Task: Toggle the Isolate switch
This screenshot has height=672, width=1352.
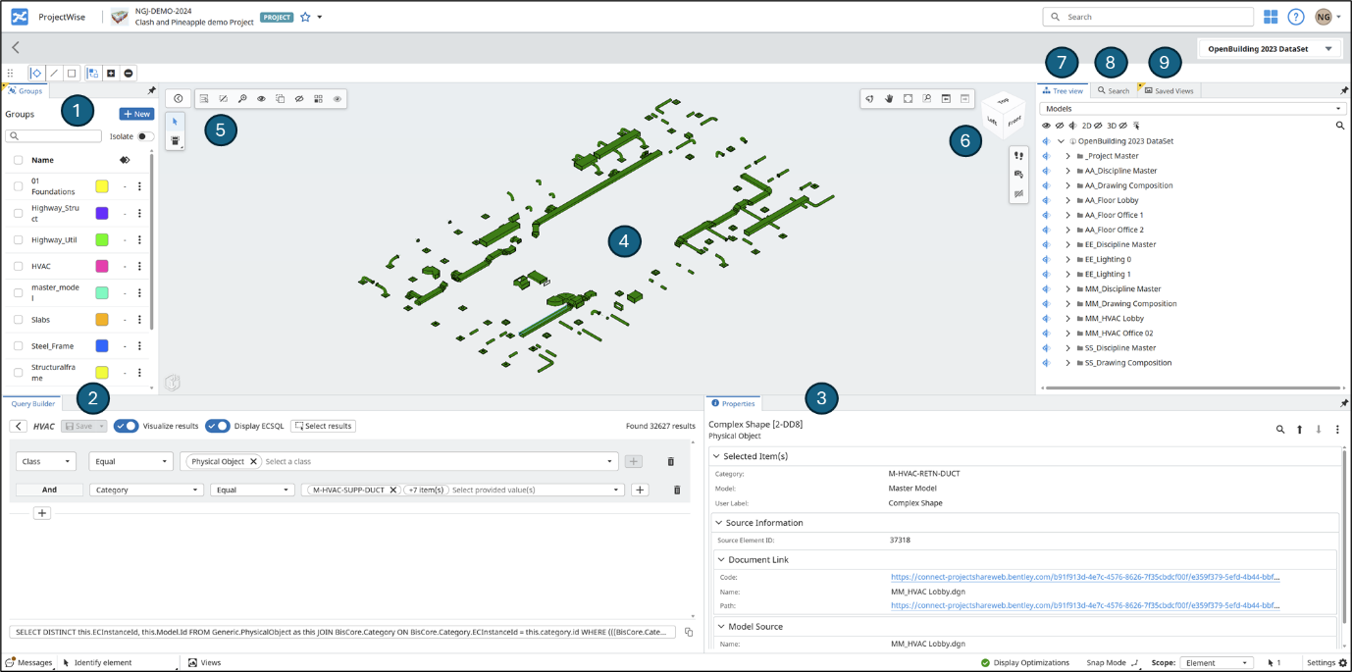Action: (x=145, y=136)
